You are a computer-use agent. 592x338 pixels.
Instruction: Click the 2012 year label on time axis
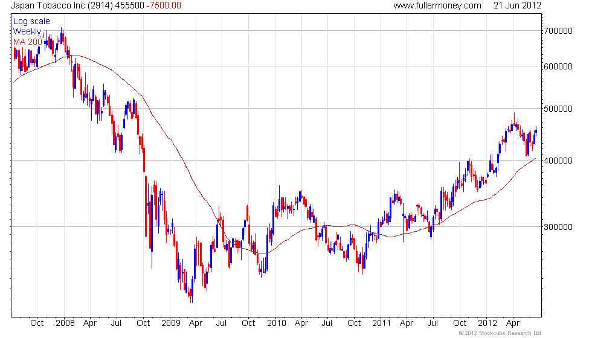click(x=487, y=324)
